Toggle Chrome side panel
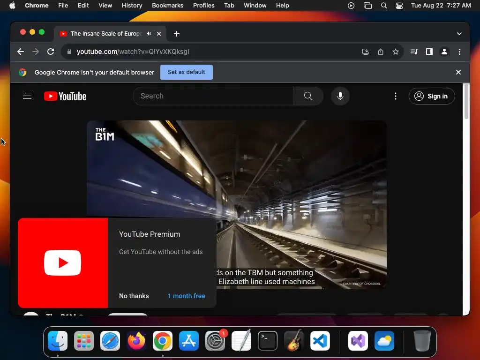The image size is (480, 360). [429, 52]
